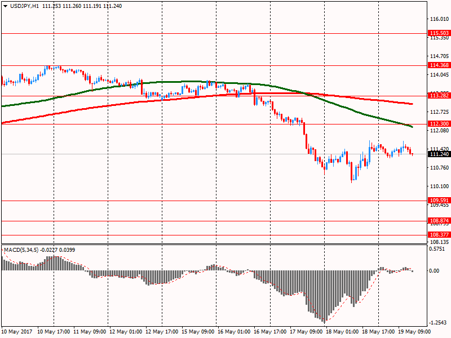Click the 116.010 price axis value
451x338 pixels.
[x=439, y=19]
